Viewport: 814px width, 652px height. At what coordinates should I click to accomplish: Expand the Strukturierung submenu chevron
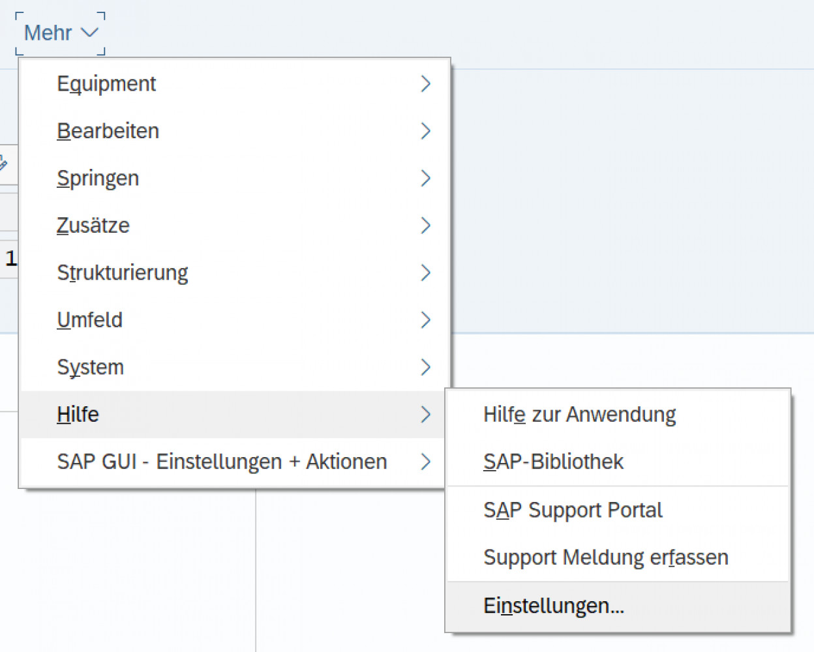click(x=426, y=273)
